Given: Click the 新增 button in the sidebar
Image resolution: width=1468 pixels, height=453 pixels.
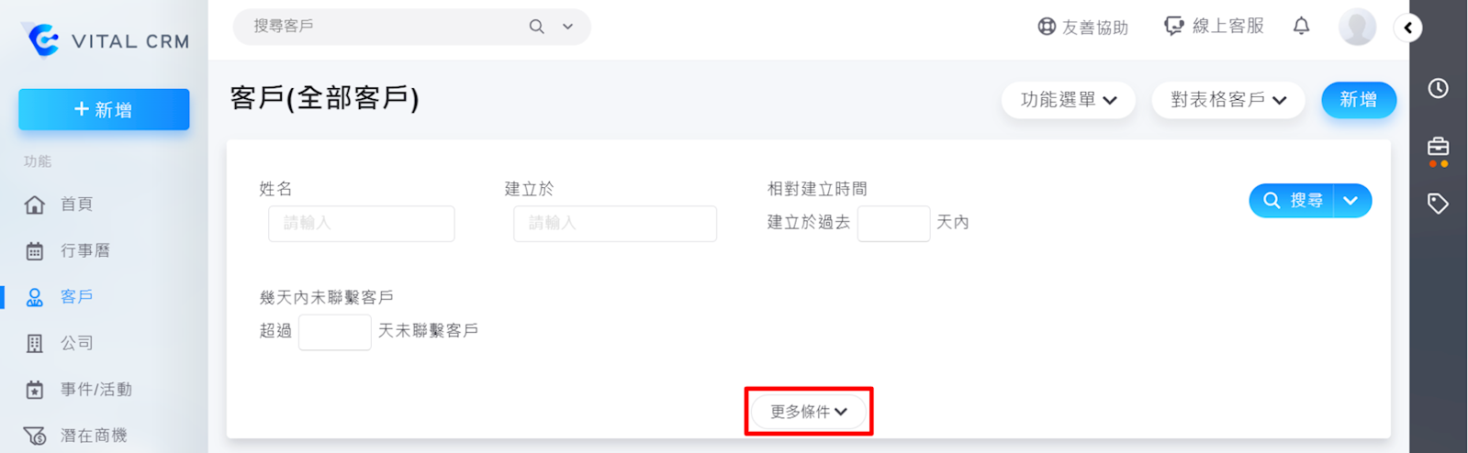Looking at the screenshot, I should point(104,110).
